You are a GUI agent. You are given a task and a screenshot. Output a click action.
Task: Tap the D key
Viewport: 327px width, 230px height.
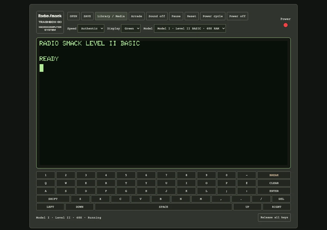(86, 191)
